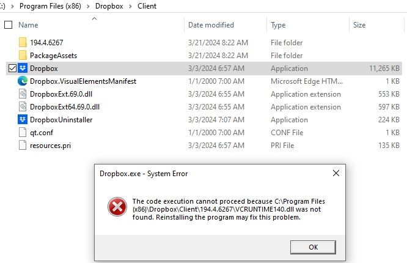Select the DropboxExt.69.0.dll file icon
This screenshot has height=263, width=407.
click(23, 94)
